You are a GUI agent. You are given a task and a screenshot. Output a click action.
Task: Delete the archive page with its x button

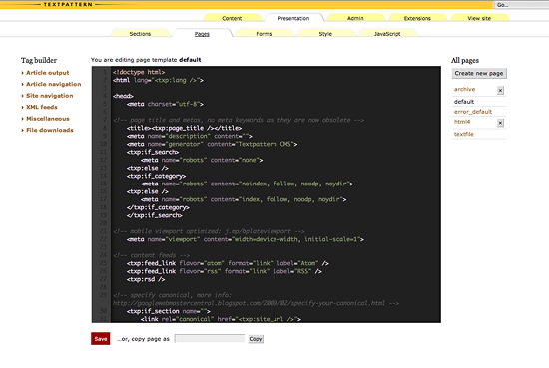[500, 90]
